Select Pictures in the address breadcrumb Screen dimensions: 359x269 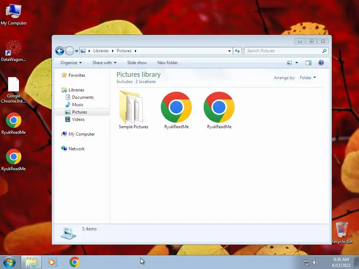pyautogui.click(x=124, y=51)
